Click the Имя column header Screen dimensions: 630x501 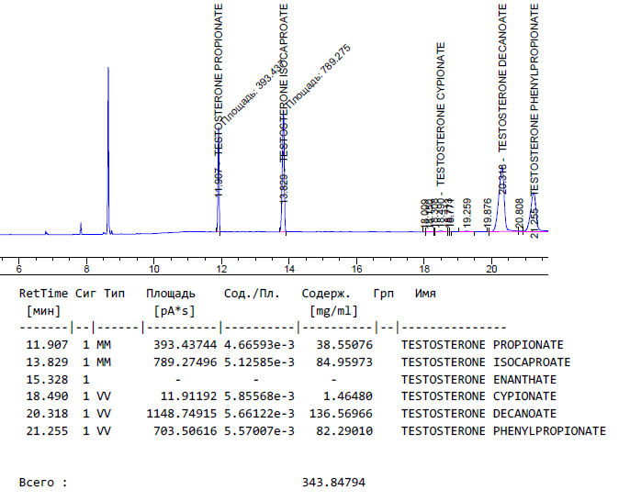pos(425,295)
